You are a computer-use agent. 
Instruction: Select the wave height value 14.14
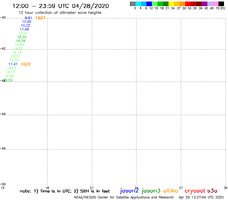pyautogui.click(x=17, y=52)
